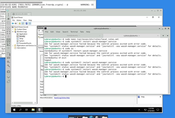Open terminal tab list dropdown arrow
The image size is (175, 118).
tap(168, 36)
